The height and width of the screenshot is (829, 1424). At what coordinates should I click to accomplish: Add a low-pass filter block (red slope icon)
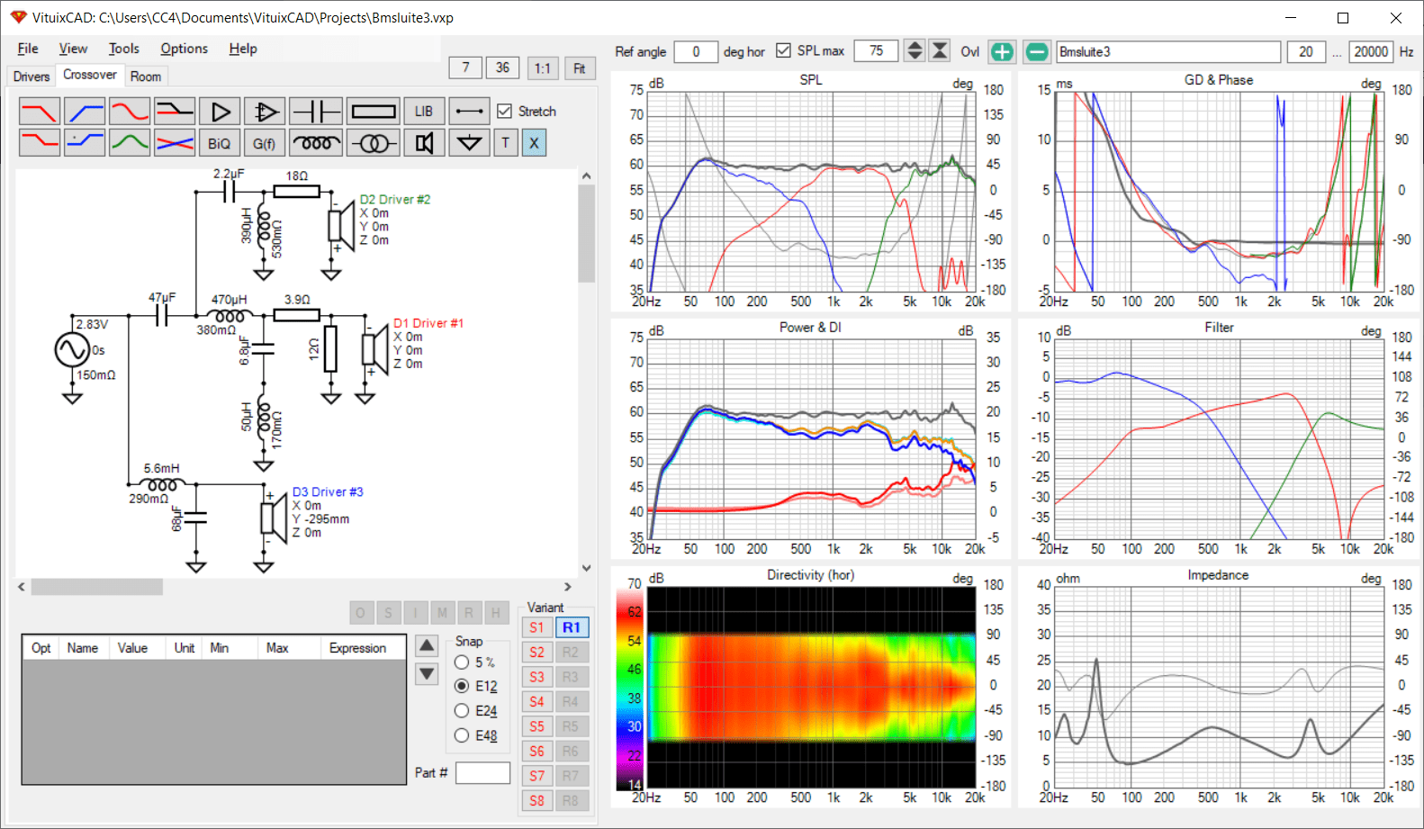tap(40, 112)
